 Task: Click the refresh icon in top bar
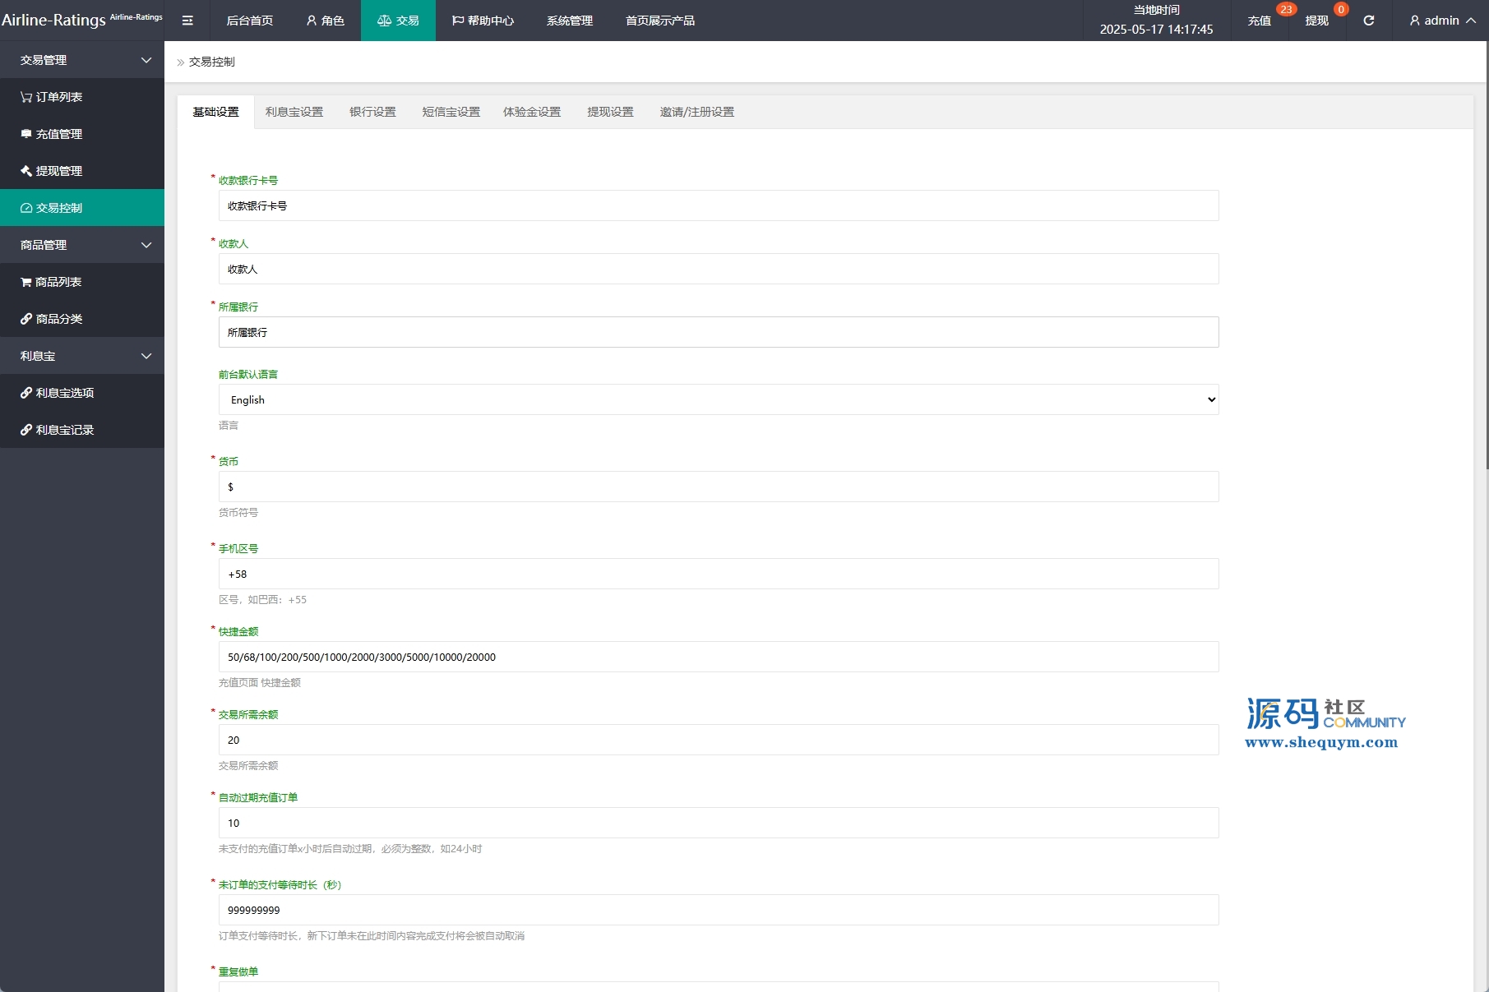[x=1368, y=21]
